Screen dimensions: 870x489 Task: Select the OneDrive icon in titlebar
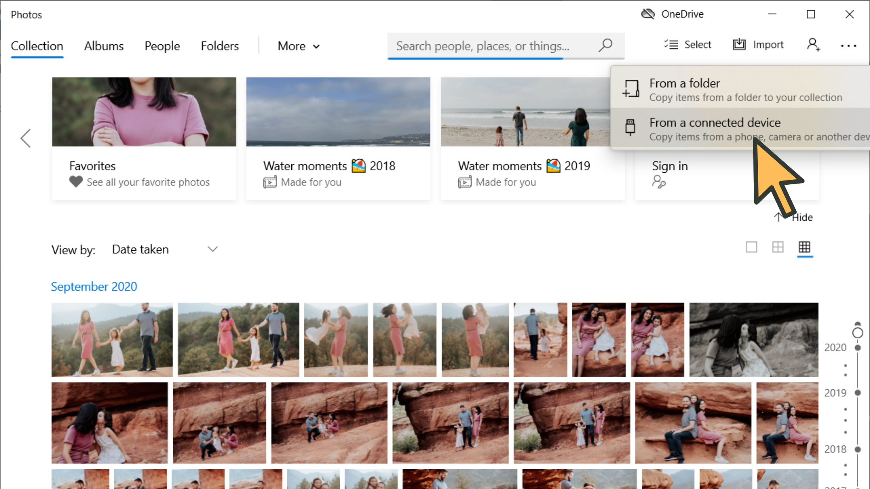pyautogui.click(x=649, y=14)
